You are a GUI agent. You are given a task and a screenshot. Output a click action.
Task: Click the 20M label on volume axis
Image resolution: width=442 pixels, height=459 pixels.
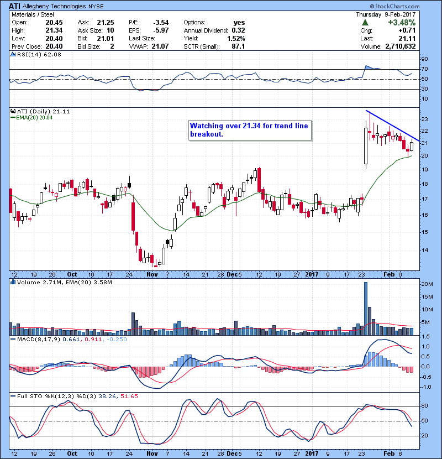(x=427, y=284)
